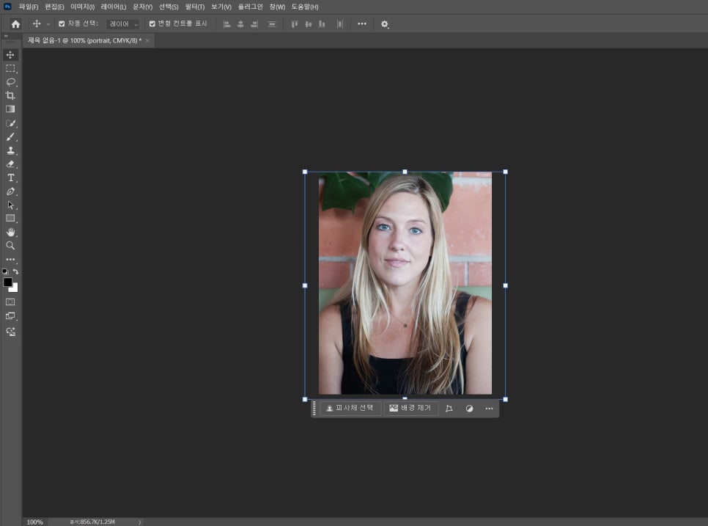Image resolution: width=708 pixels, height=526 pixels.
Task: Open the 필터(T) menu
Action: pos(195,7)
